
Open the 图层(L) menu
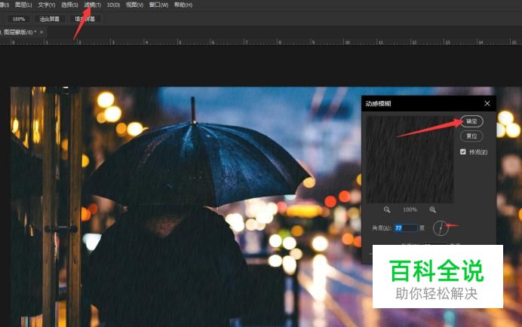pos(23,5)
